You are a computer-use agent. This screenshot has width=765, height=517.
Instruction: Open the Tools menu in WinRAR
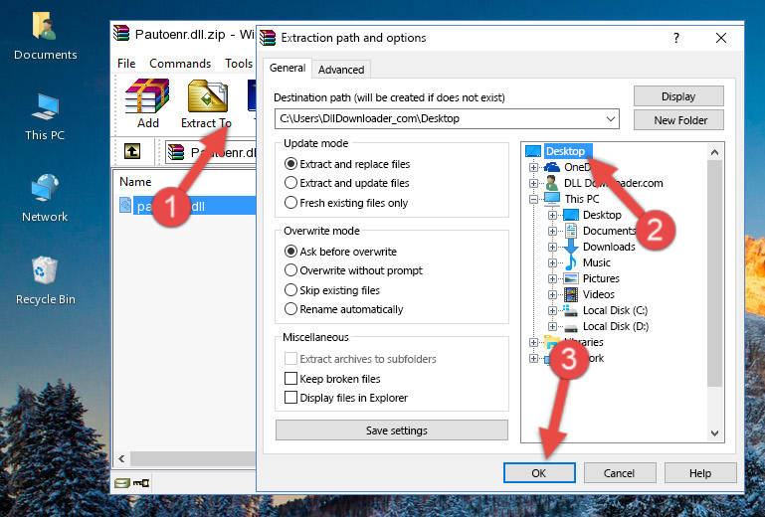239,64
